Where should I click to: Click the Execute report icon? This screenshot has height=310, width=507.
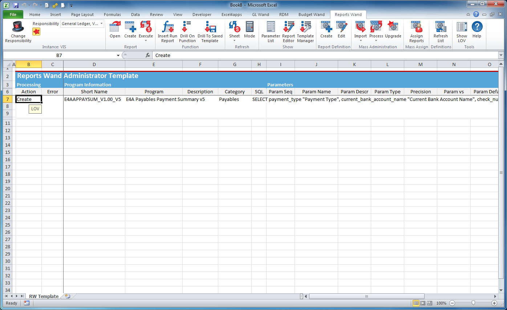[x=146, y=30]
